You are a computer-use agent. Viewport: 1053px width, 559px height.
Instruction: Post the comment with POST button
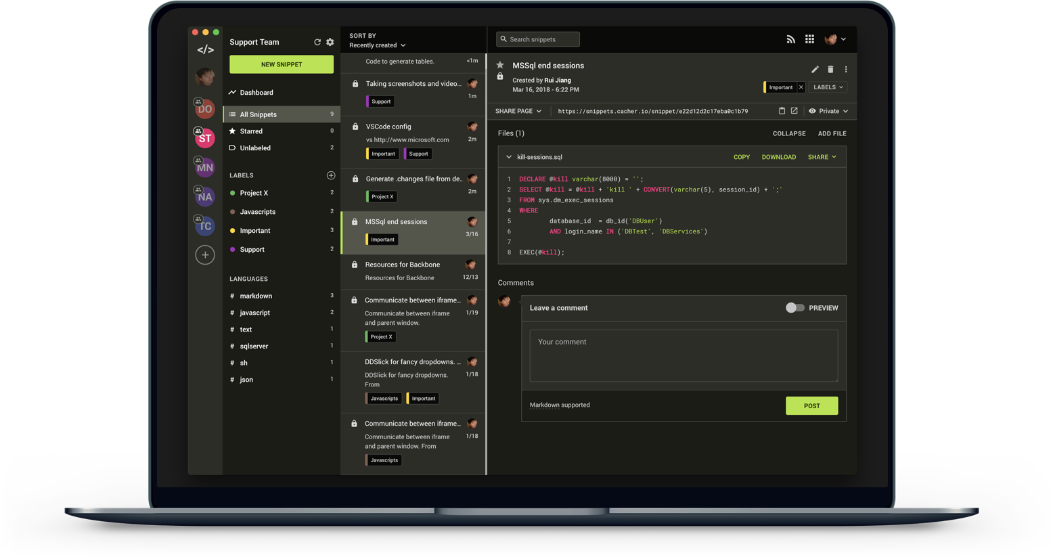coord(811,406)
